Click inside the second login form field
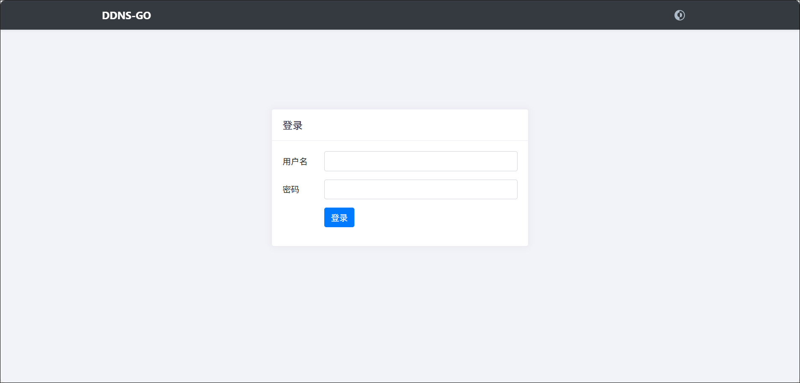This screenshot has width=800, height=383. tap(421, 190)
